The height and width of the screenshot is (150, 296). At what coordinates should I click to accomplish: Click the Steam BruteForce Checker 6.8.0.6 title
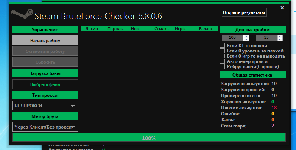pos(98,16)
